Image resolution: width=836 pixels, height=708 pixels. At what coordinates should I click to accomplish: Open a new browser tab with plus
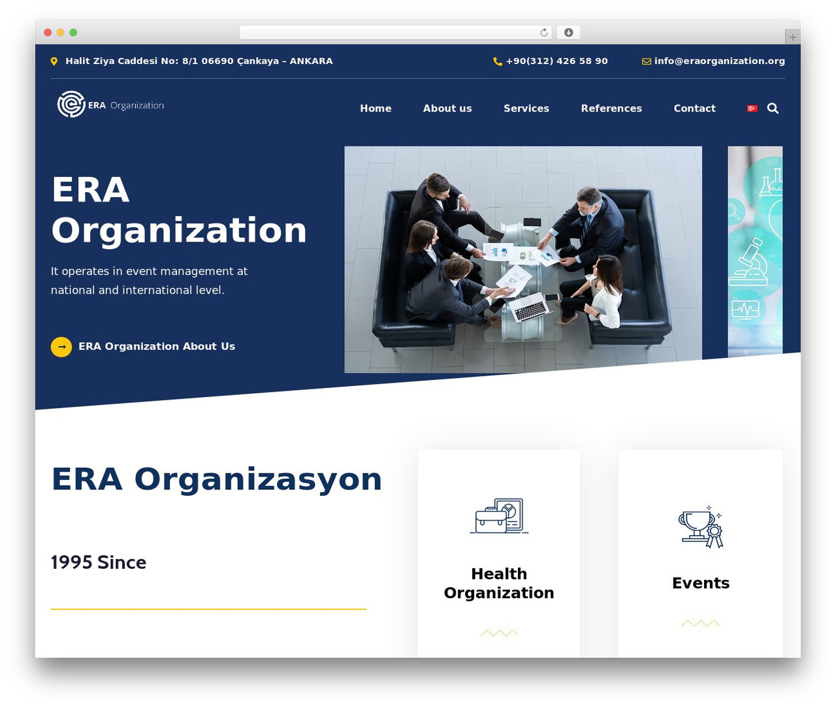pos(792,37)
